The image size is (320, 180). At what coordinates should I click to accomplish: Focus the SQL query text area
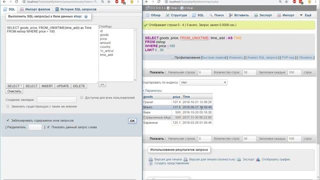(52, 54)
